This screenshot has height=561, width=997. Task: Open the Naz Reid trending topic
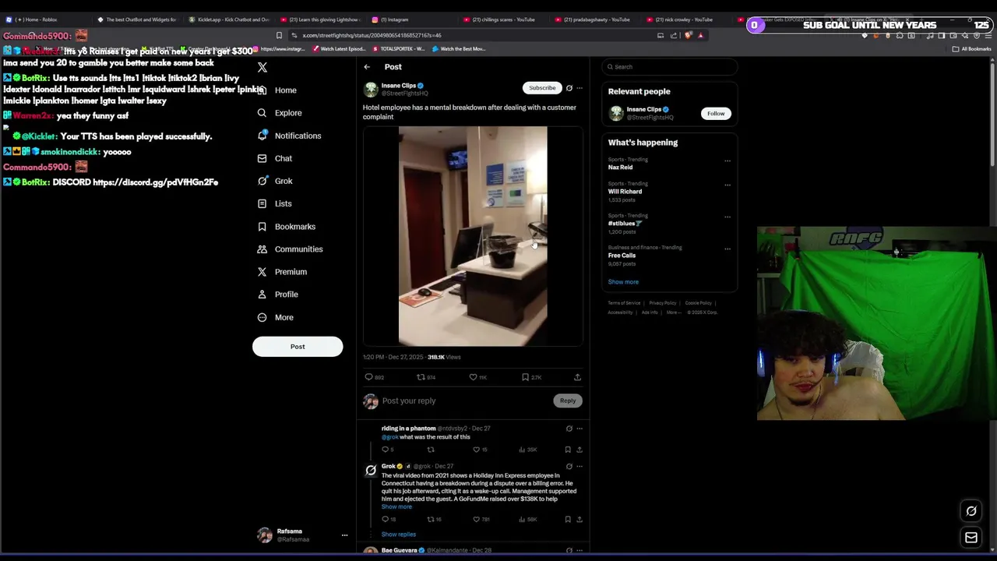[x=621, y=168]
